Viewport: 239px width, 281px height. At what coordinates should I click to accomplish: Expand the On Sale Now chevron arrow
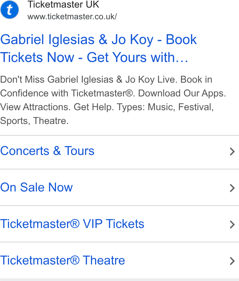pyautogui.click(x=232, y=188)
